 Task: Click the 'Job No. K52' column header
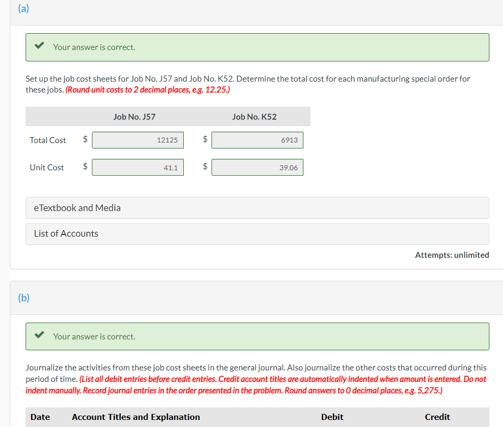click(254, 117)
